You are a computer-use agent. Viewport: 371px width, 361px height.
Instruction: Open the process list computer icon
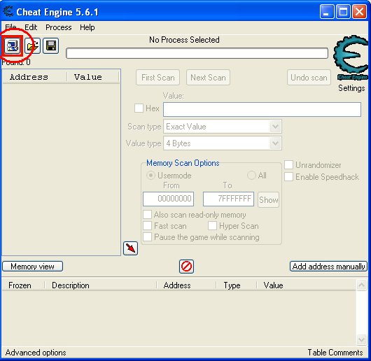(13, 45)
